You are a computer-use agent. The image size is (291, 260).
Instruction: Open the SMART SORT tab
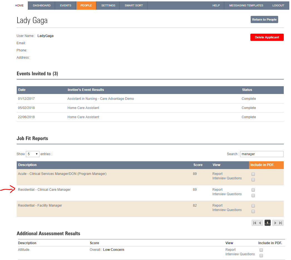click(x=134, y=5)
